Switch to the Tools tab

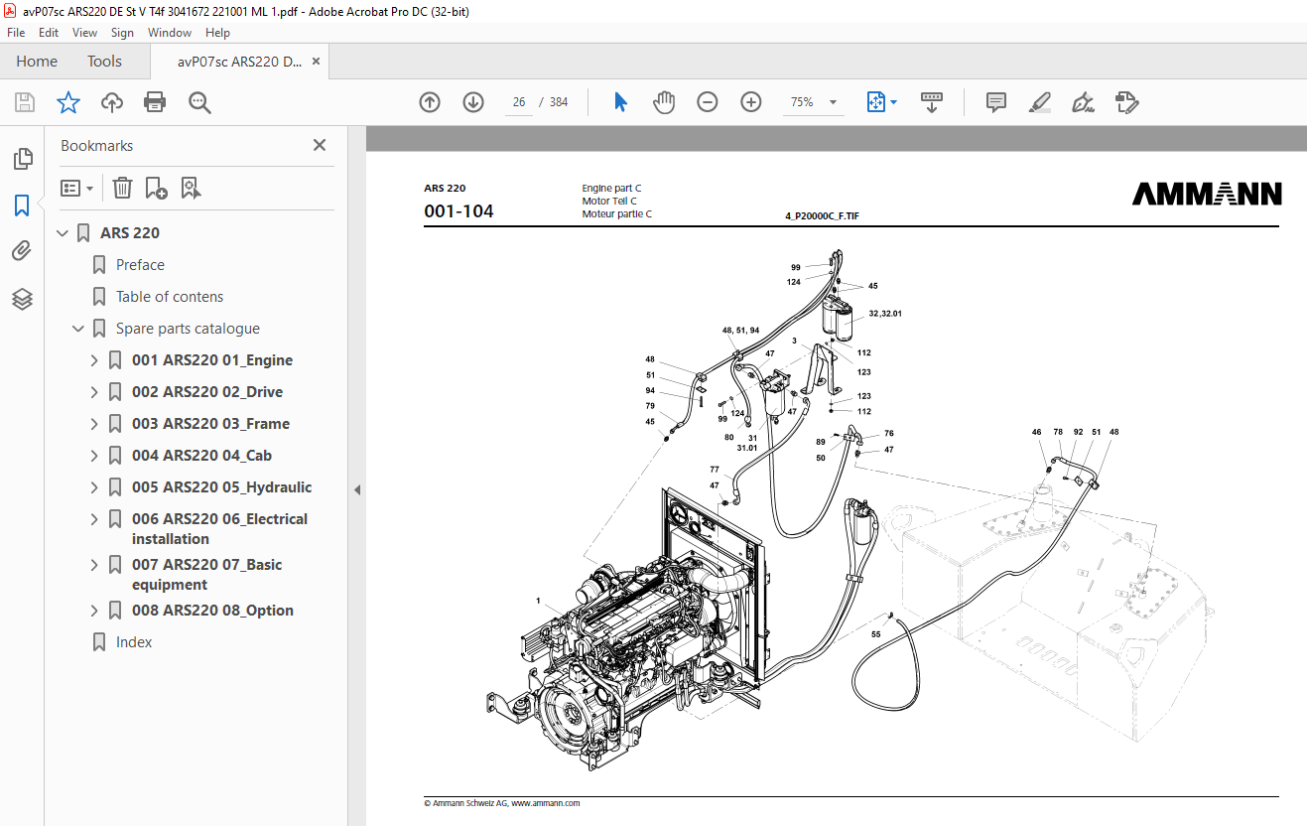click(104, 62)
